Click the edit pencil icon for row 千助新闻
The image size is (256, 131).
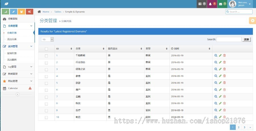[x=220, y=56]
